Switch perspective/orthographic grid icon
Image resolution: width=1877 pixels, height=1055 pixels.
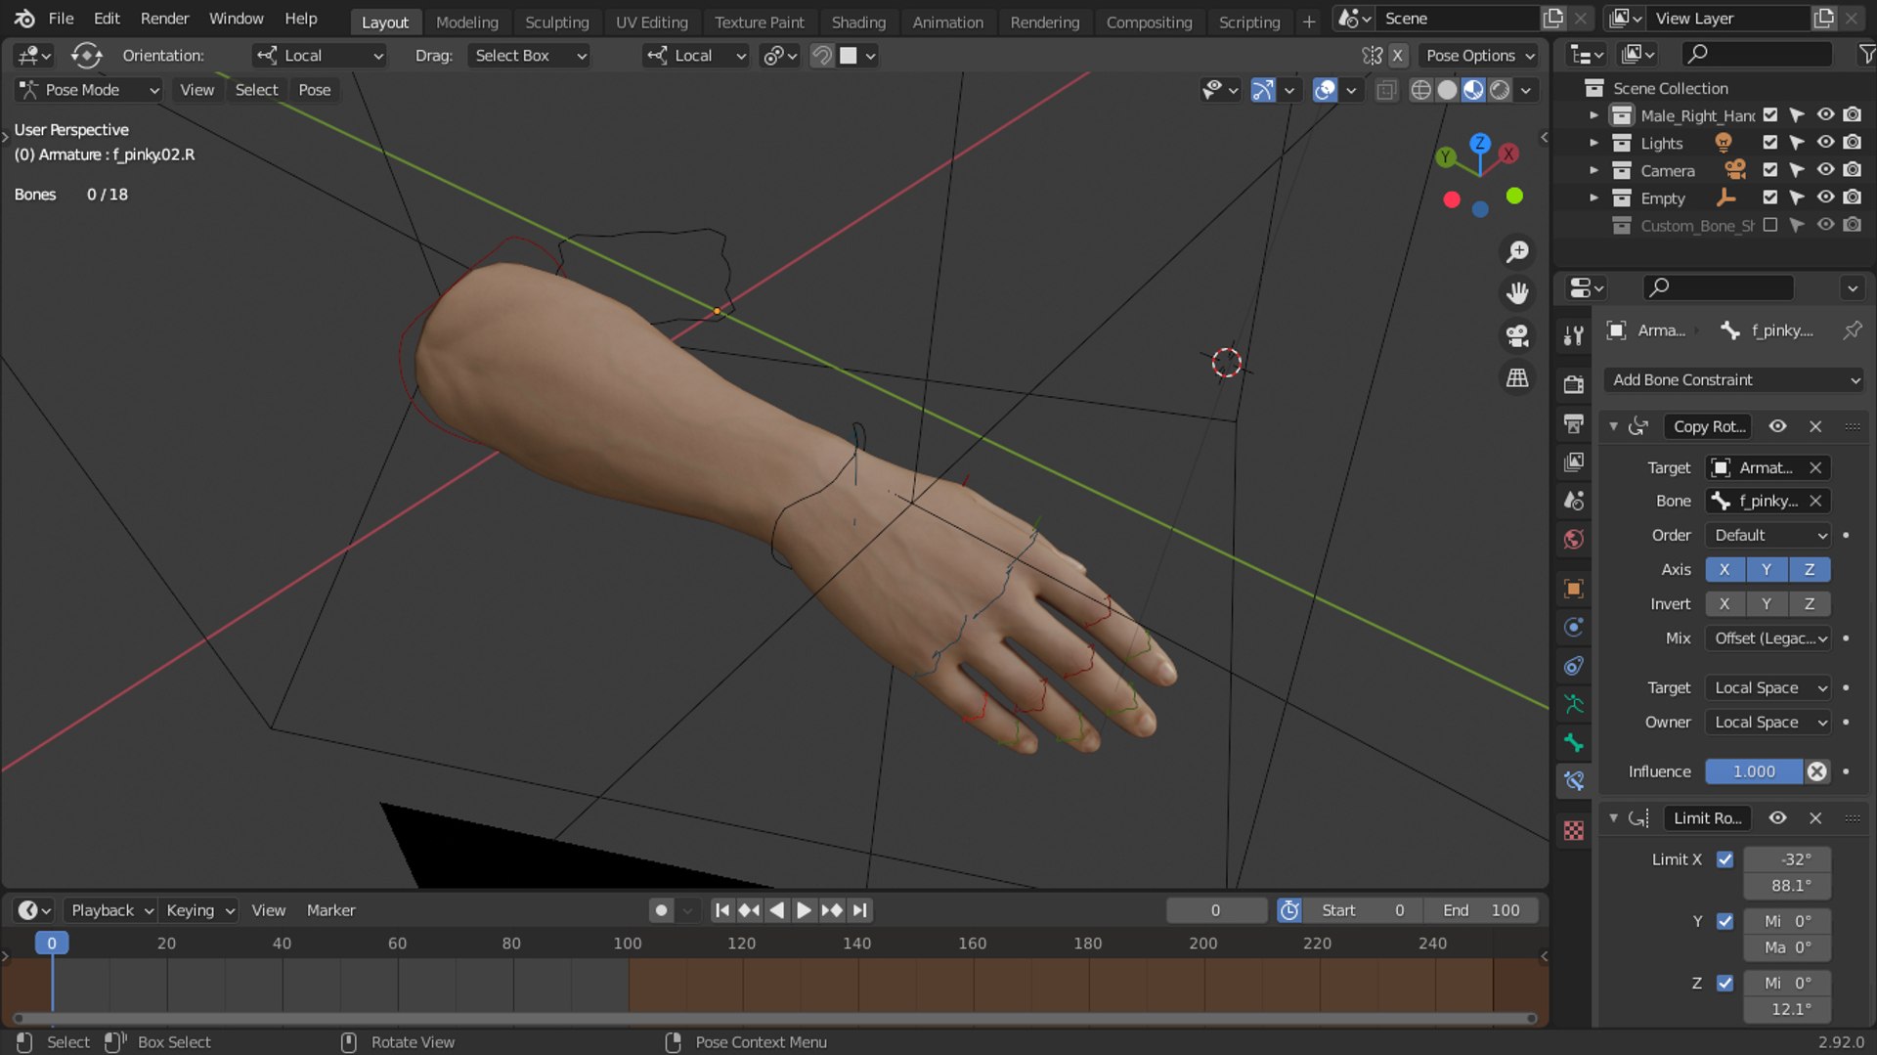coord(1517,377)
